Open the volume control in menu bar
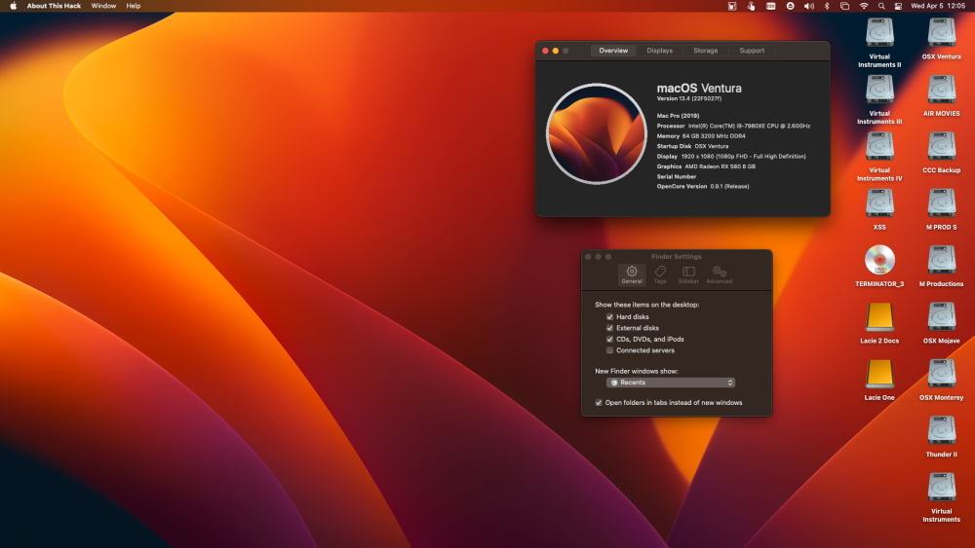 point(808,6)
